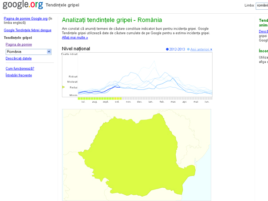Image resolution: width=268 pixels, height=201 pixels.
Task: Click the Analizați tendințele gripei - România title
Action: 112,20
